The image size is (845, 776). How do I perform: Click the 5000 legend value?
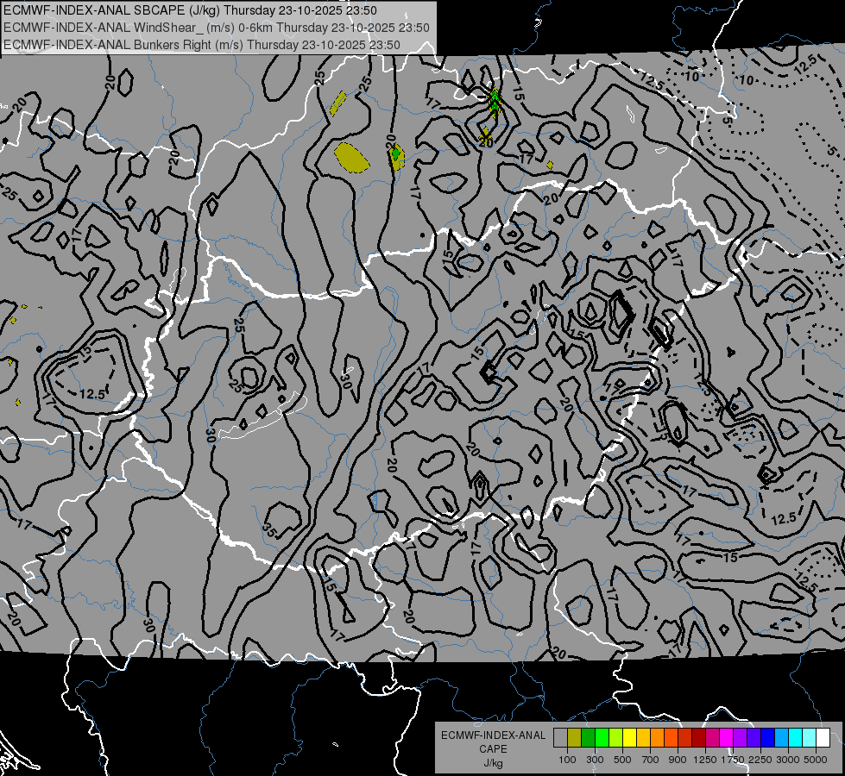point(816,760)
